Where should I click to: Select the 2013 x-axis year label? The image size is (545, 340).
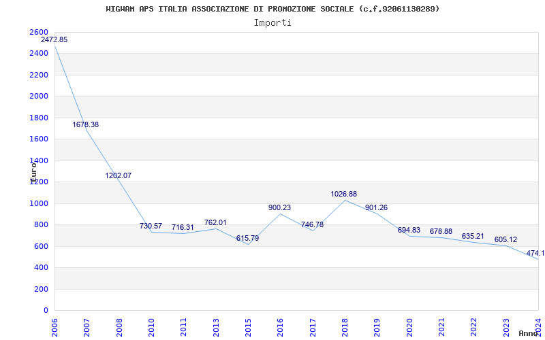[x=216, y=327]
